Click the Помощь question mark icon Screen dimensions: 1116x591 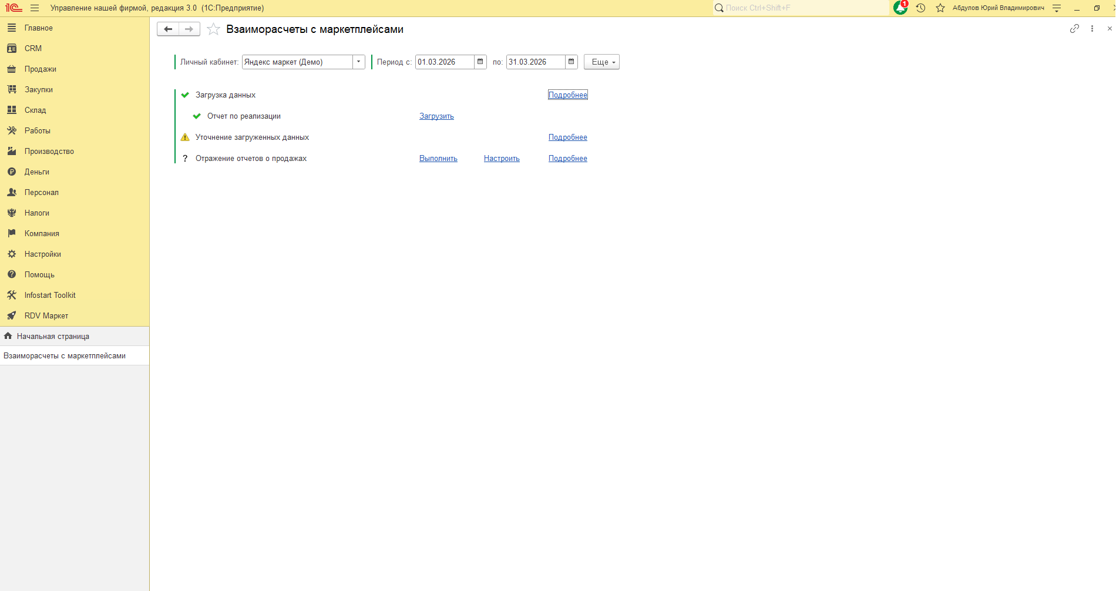(12, 274)
